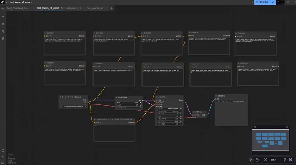
Task: Open the workflow name dropdown in title bar
Action: tap(21, 2)
